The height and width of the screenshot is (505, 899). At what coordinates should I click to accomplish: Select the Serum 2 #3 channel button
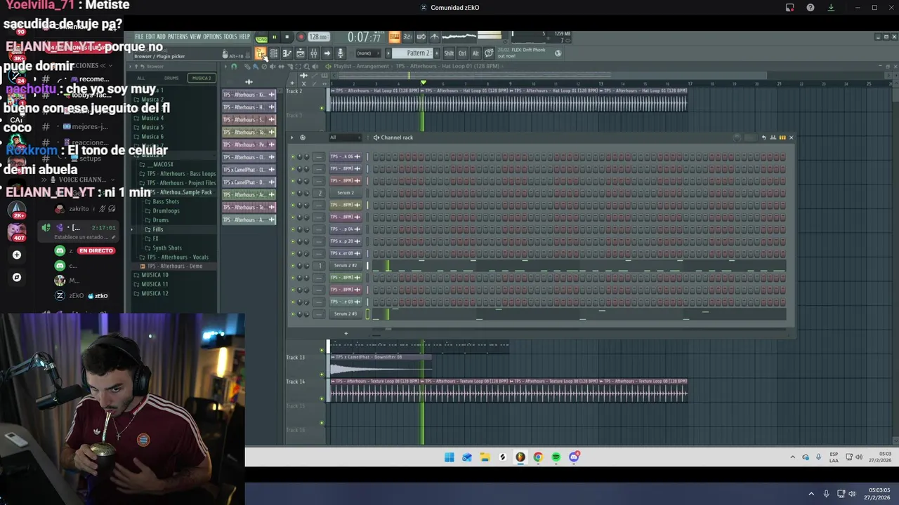pyautogui.click(x=345, y=314)
